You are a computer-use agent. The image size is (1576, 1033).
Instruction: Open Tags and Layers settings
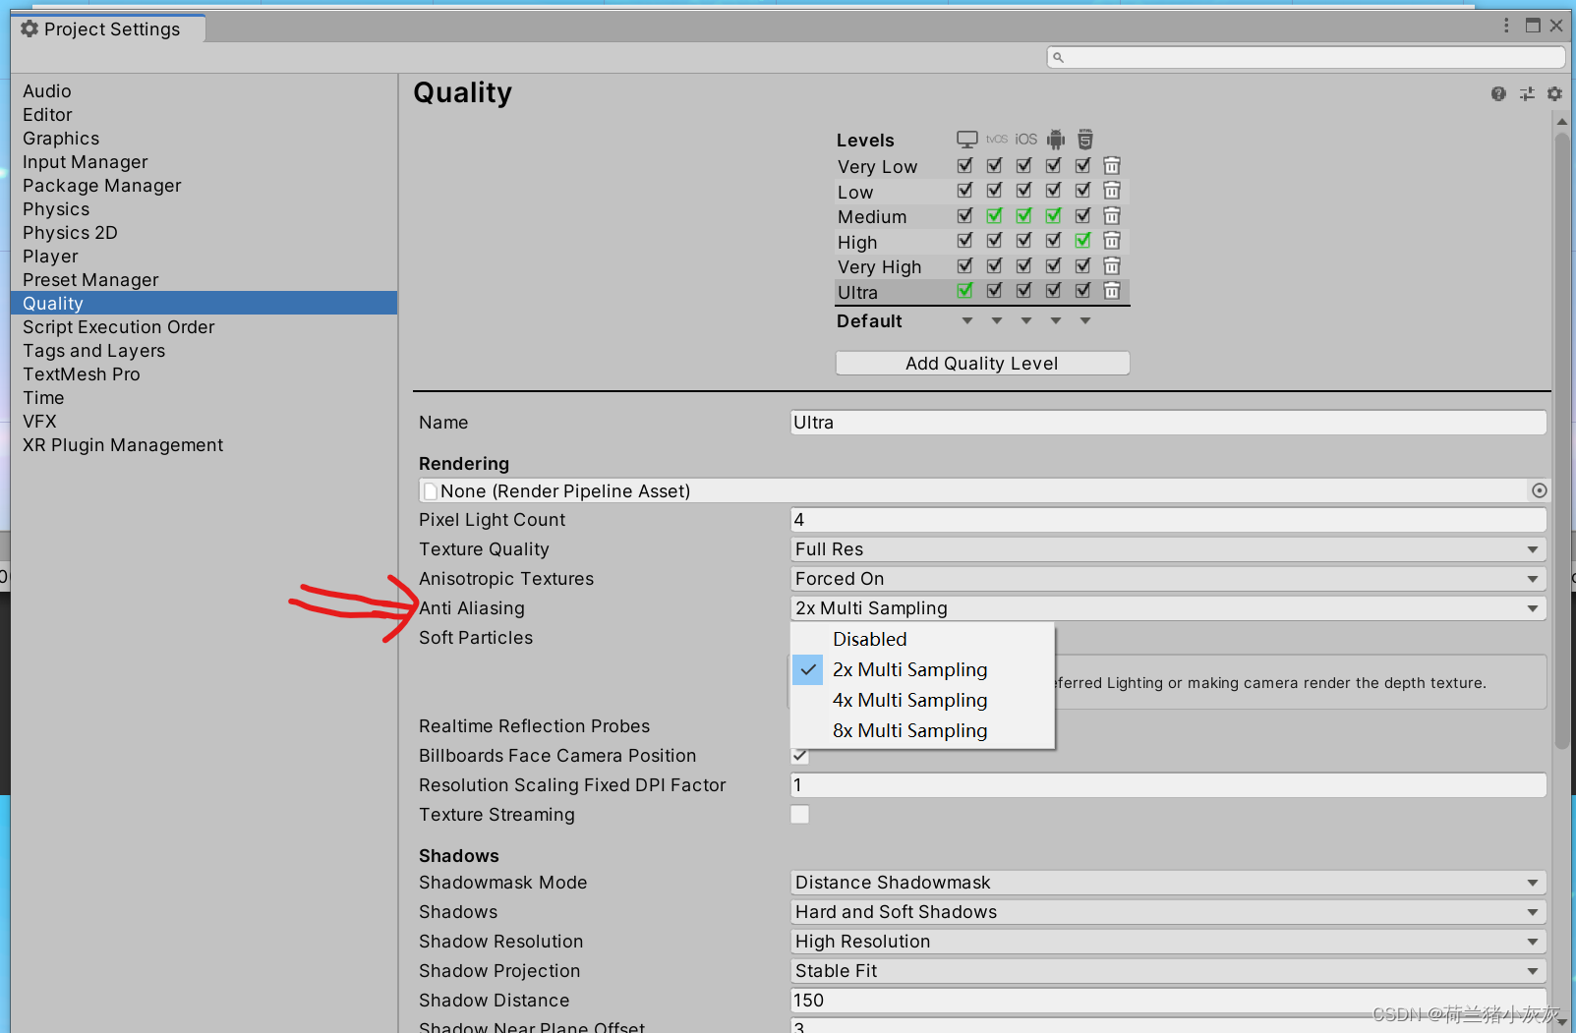pos(94,351)
